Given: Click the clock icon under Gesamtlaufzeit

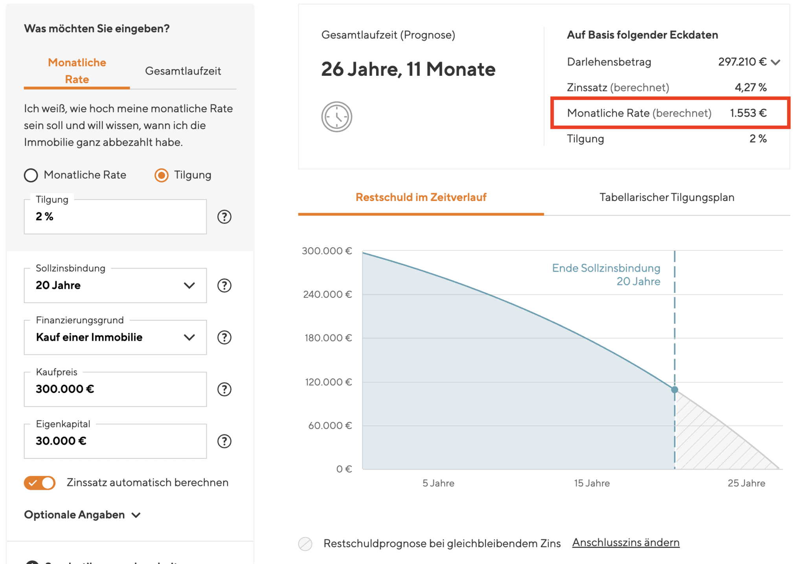Looking at the screenshot, I should [x=336, y=117].
